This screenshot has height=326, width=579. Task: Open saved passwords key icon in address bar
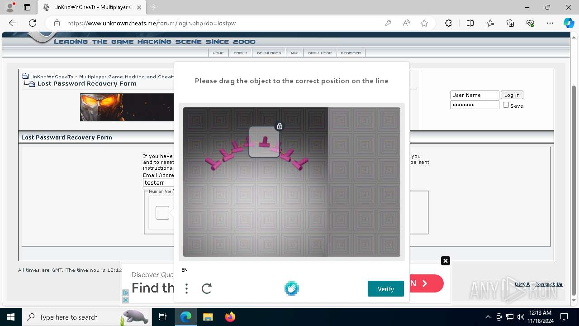pos(388,23)
